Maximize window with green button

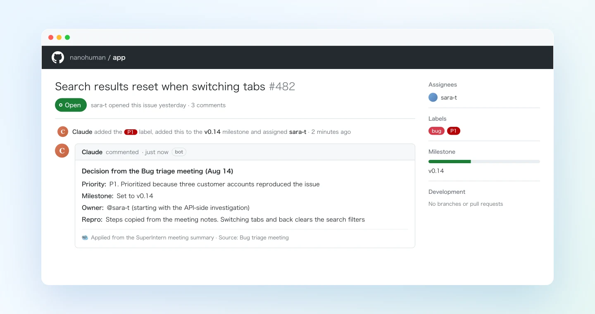click(x=67, y=37)
